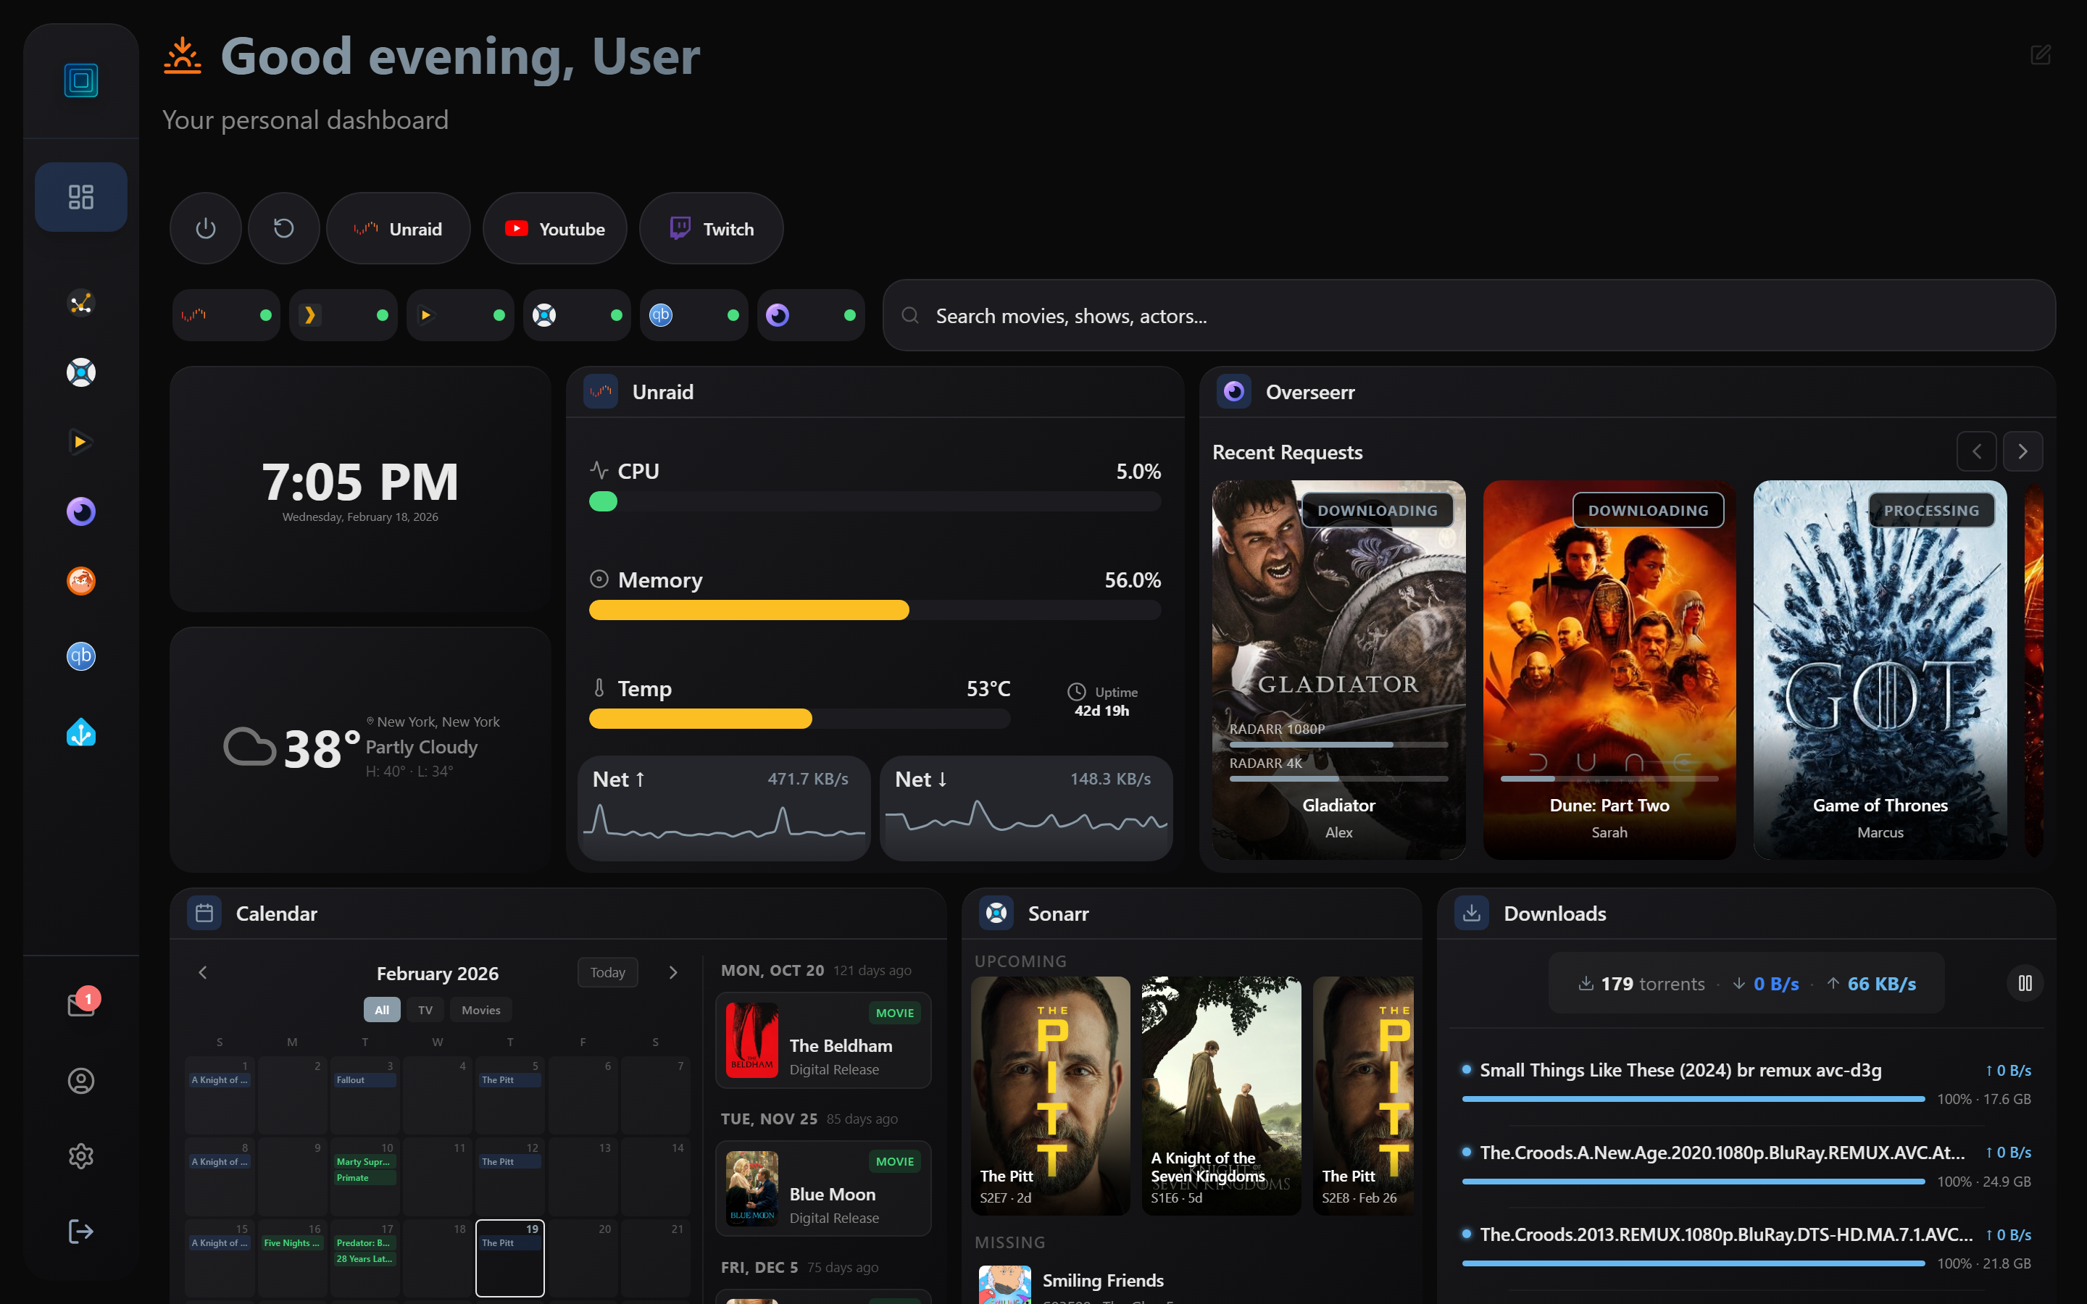Jump to Today in calendar
The image size is (2087, 1304).
click(608, 972)
